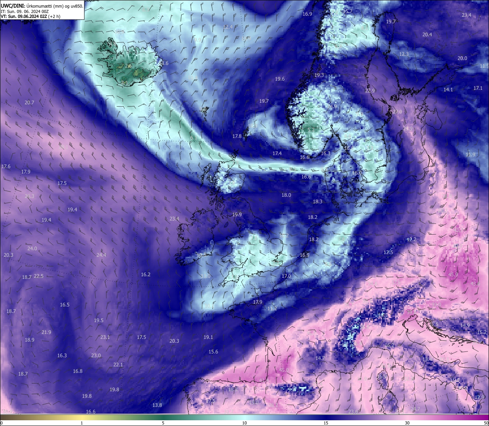
Task: Click the colorbar tick label '5'
Action: tap(163, 423)
